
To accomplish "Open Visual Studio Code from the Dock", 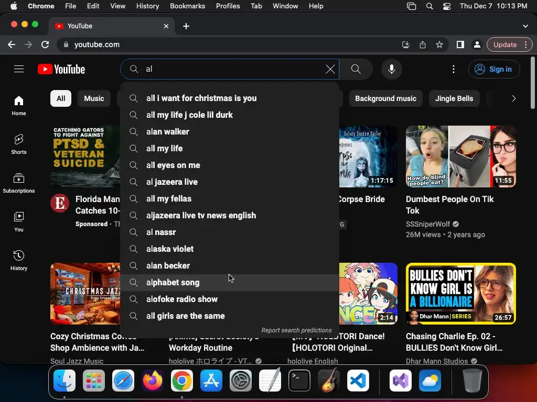I will pos(358,381).
